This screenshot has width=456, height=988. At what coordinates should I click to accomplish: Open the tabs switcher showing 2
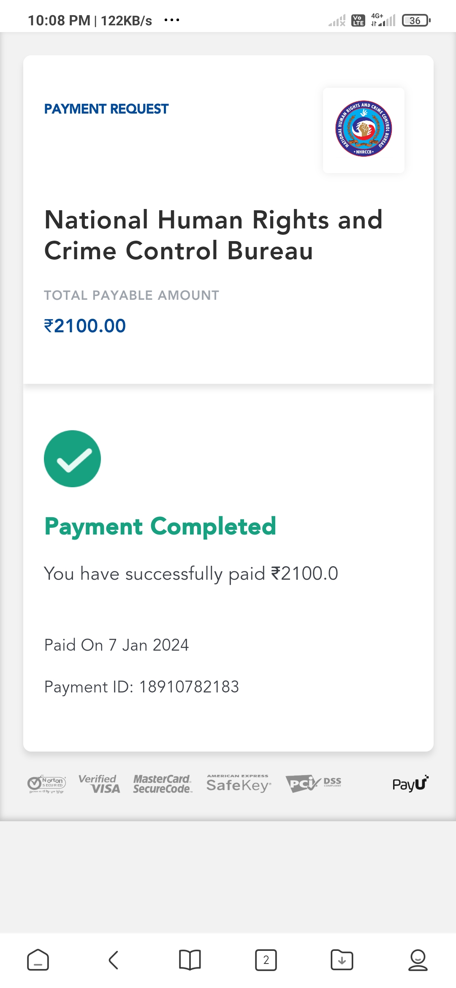[266, 960]
